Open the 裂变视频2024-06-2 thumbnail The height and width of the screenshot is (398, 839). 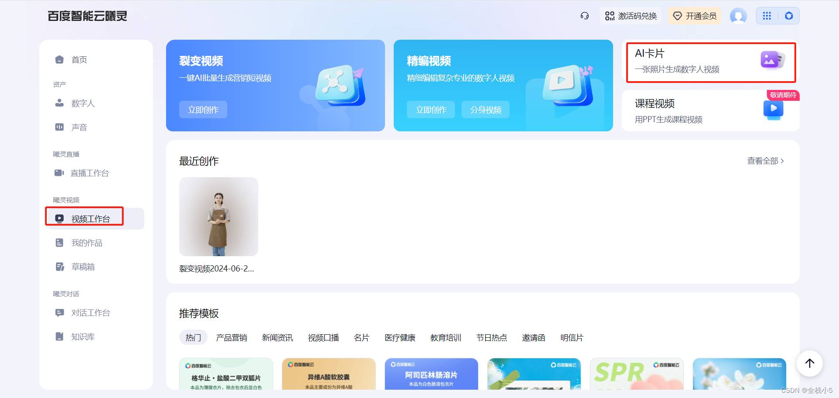218,216
